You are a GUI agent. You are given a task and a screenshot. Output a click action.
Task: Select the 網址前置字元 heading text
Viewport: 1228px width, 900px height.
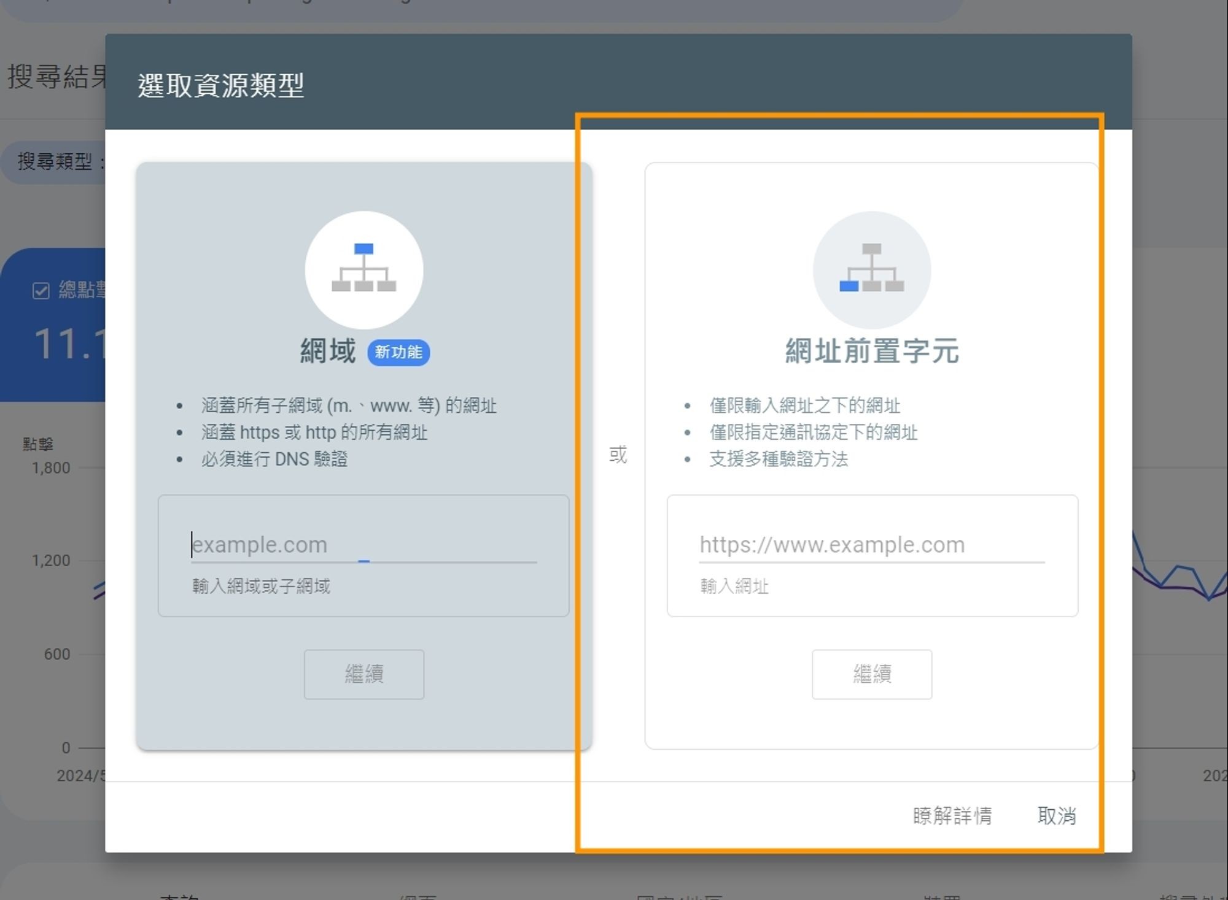click(x=872, y=352)
